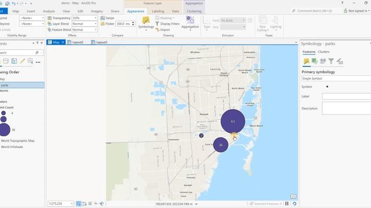Switch to the Labeling ribbon tab
Viewport: 371px width, 208px height.
pyautogui.click(x=158, y=11)
